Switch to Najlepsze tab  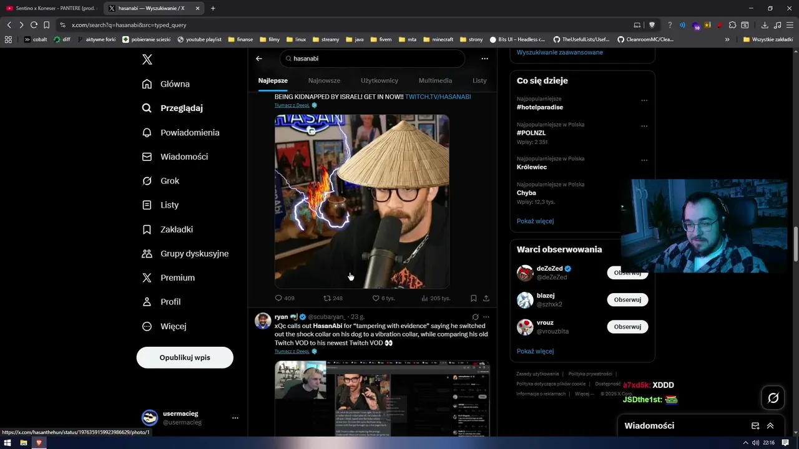273,80
